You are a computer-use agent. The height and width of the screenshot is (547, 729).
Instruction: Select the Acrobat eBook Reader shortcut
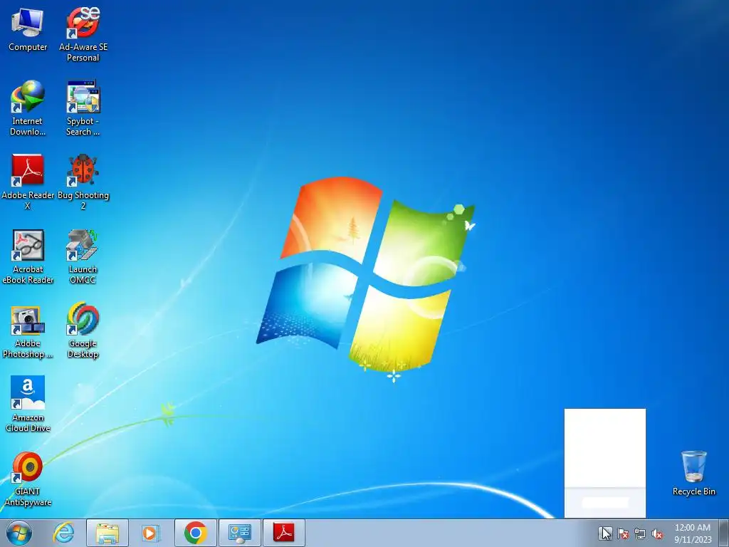[28, 256]
